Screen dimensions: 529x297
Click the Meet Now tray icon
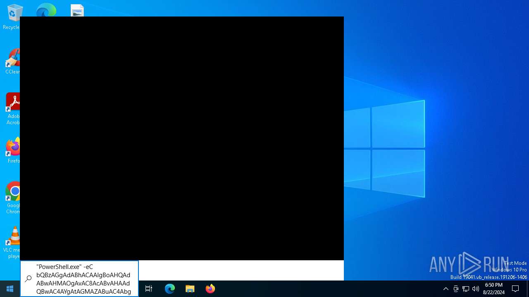coord(456,289)
